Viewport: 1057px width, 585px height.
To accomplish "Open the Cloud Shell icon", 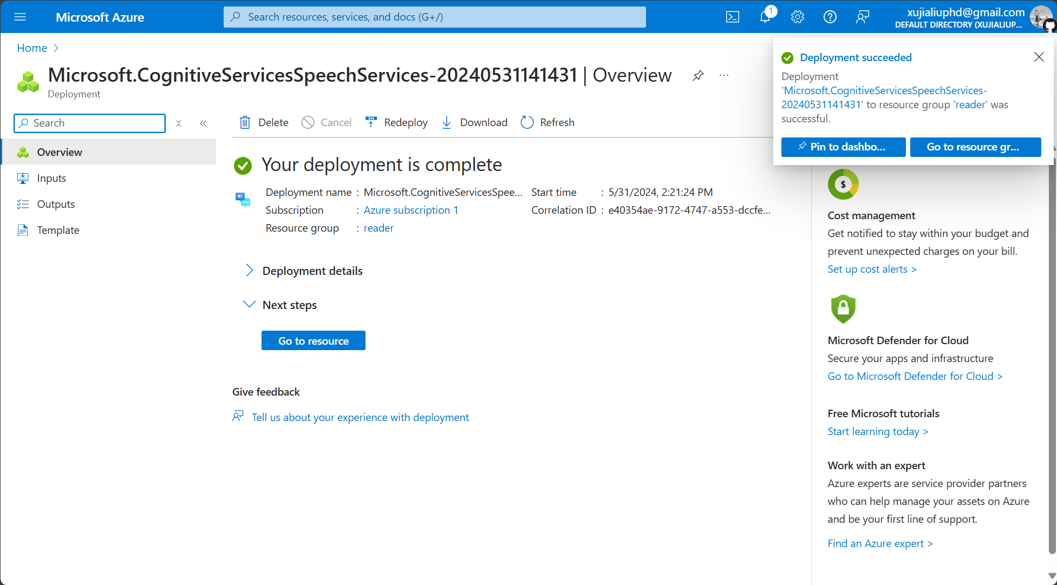I will [x=732, y=17].
